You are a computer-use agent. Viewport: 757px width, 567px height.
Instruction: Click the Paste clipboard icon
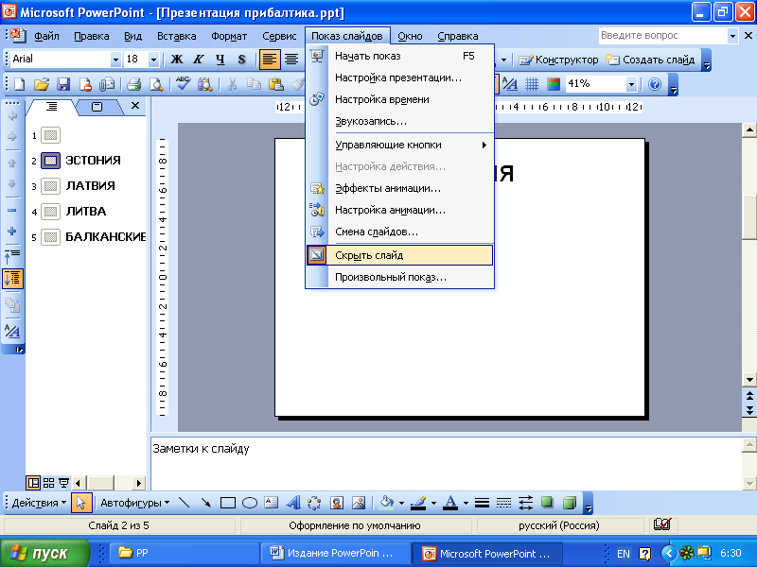[x=275, y=84]
